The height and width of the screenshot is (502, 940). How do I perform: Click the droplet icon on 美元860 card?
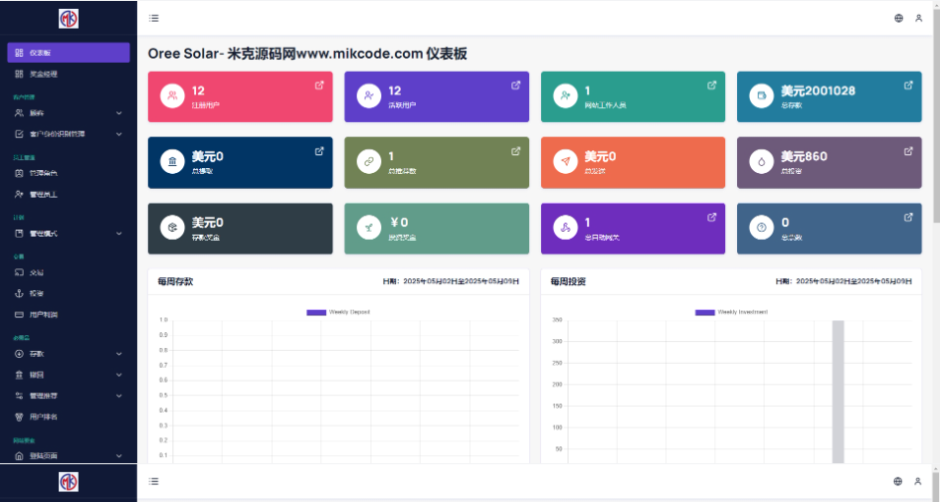pos(761,162)
